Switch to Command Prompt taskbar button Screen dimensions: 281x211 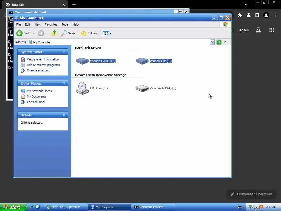click(x=153, y=207)
